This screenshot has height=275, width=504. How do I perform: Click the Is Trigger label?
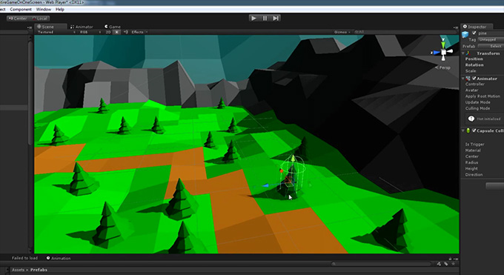[475, 145]
